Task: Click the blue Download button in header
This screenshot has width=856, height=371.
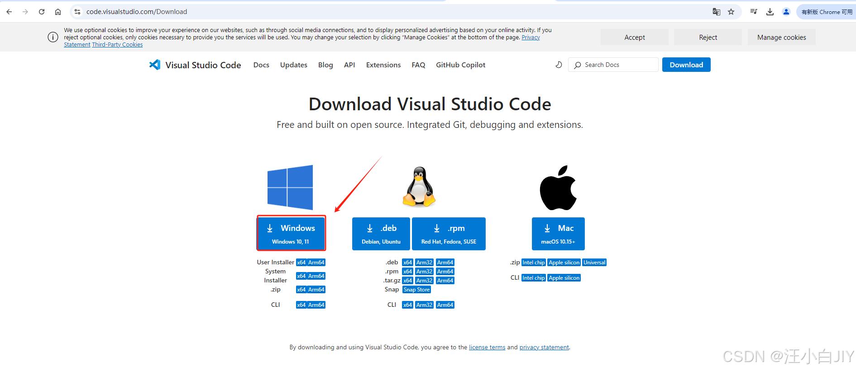Action: click(686, 65)
